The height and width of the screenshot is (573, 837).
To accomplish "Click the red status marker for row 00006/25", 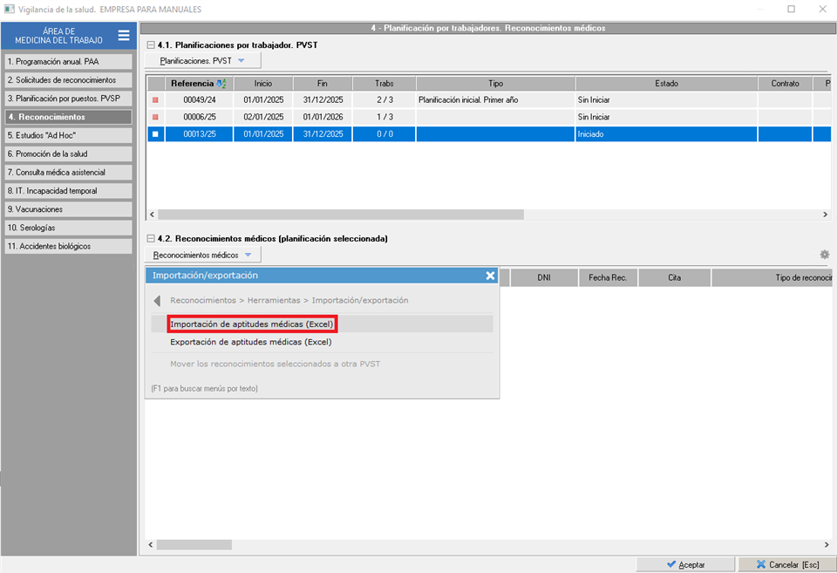I will (155, 117).
